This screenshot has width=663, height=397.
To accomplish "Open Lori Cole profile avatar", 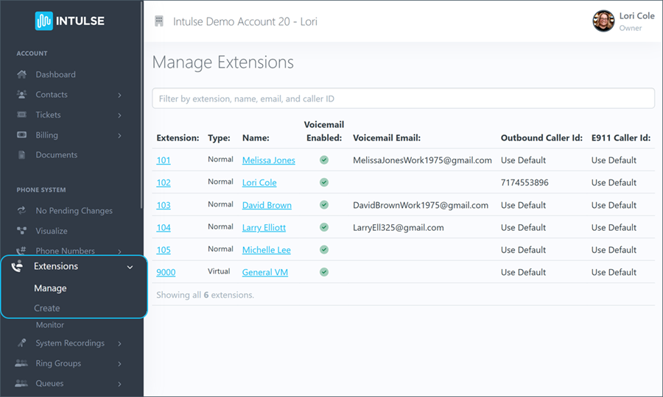I will 603,21.
